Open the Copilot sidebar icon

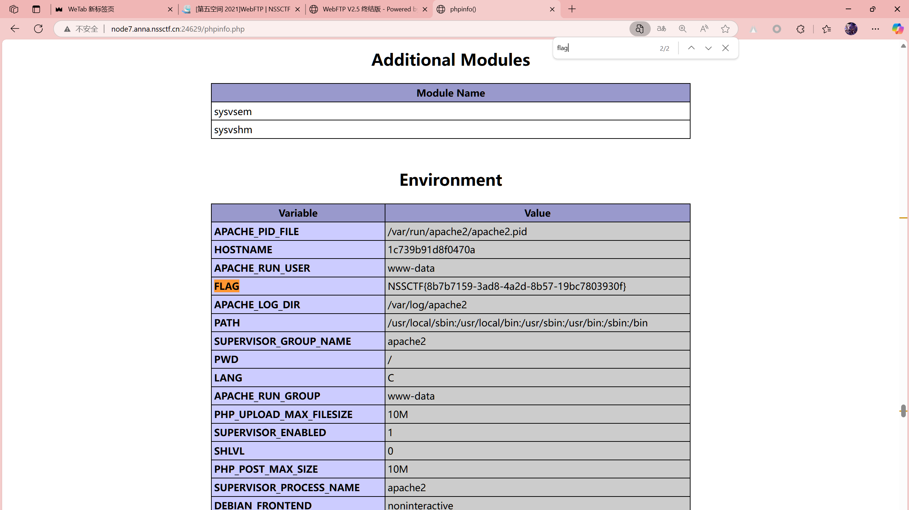897,29
